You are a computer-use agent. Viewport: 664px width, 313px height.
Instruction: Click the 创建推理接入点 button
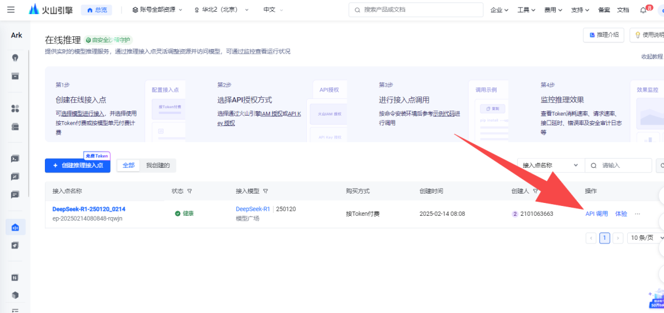[x=77, y=165]
